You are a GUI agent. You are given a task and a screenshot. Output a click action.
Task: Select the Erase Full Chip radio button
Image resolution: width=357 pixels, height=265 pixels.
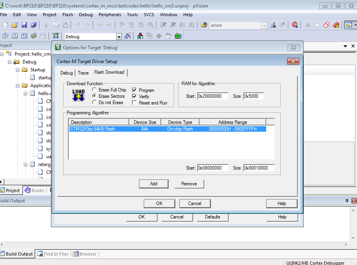(94, 90)
